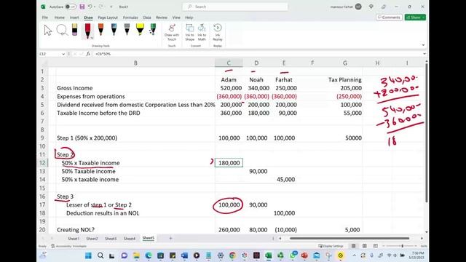The width and height of the screenshot is (466, 262).
Task: Expand the formula bar chevron
Action: coord(424,54)
